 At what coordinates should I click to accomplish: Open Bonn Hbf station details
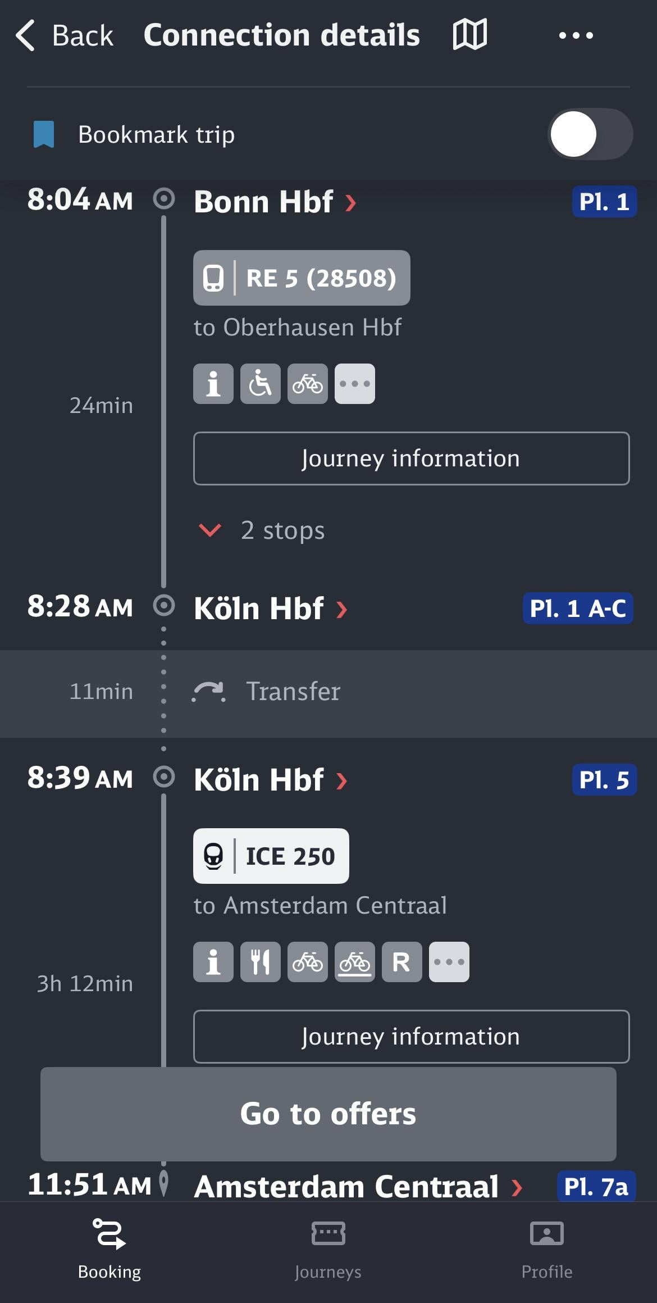275,202
